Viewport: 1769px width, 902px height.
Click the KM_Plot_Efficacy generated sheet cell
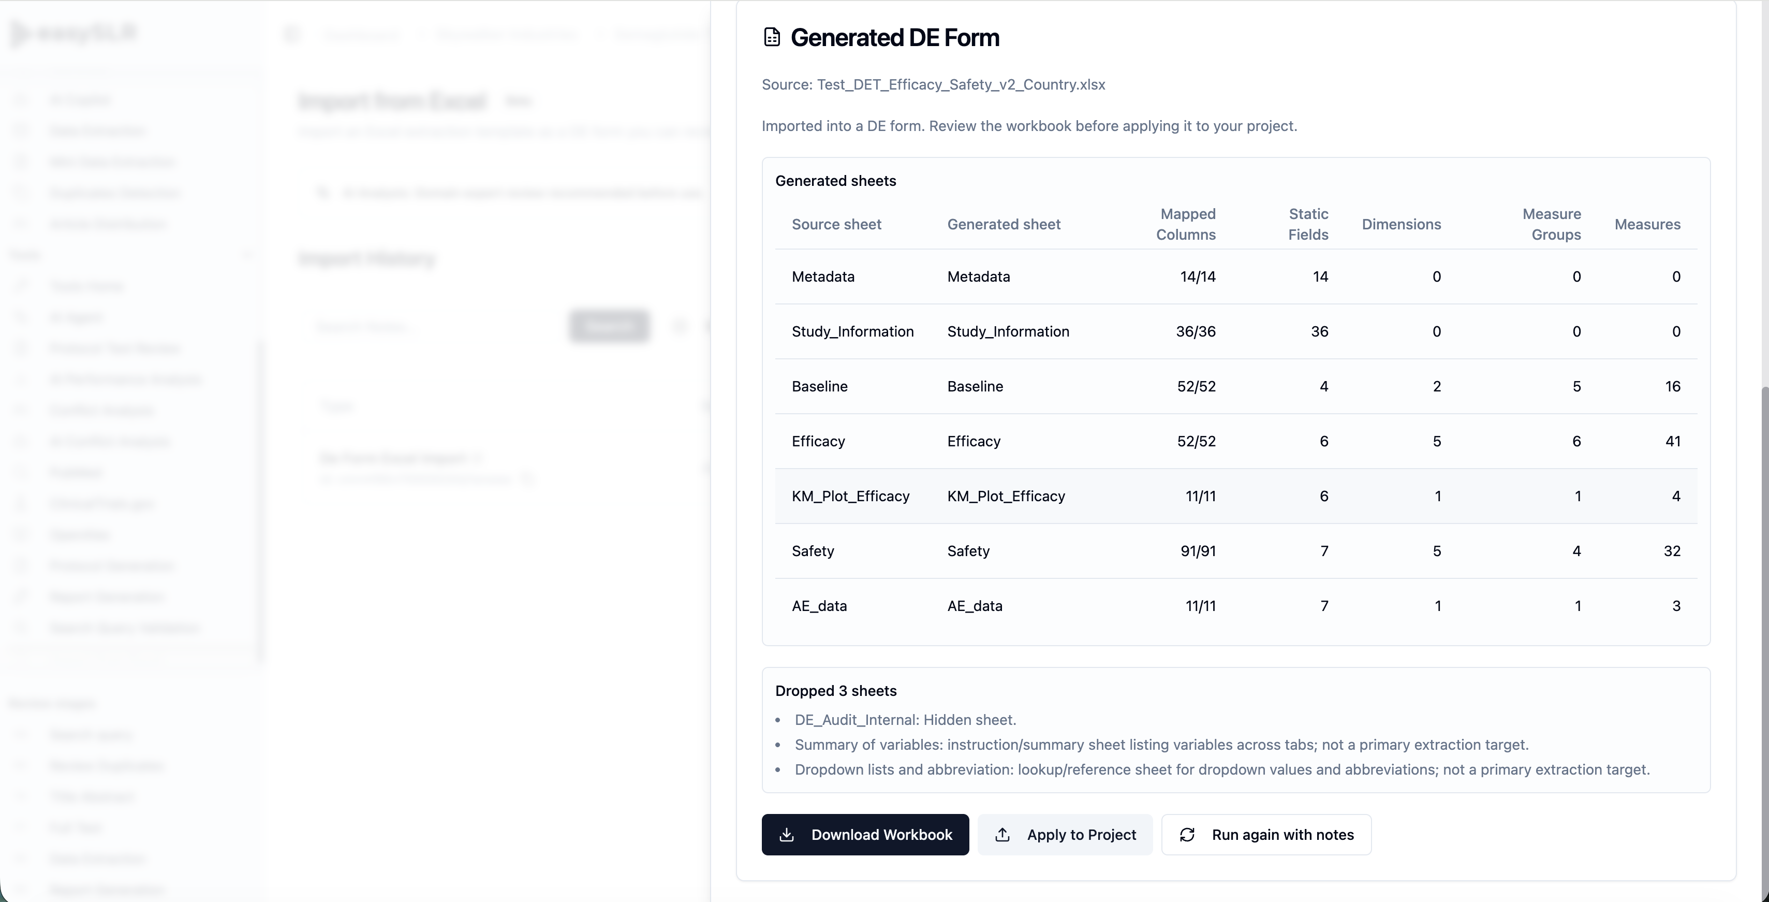click(1006, 496)
